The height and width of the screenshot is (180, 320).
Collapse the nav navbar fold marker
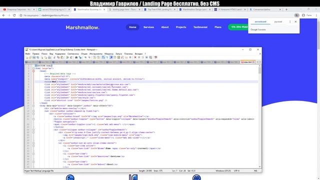click(33, 111)
